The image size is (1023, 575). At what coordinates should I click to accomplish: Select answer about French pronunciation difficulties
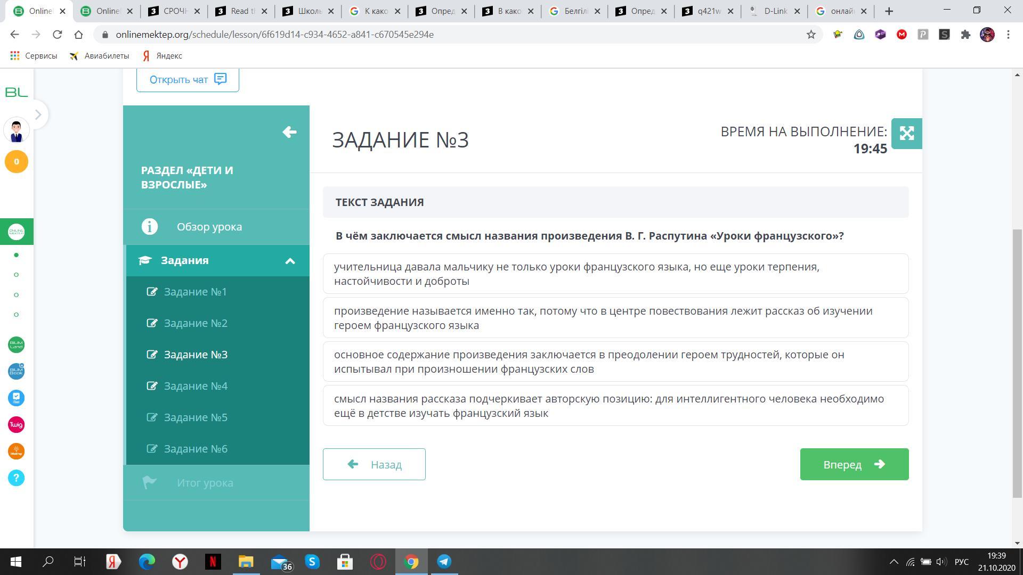point(615,362)
